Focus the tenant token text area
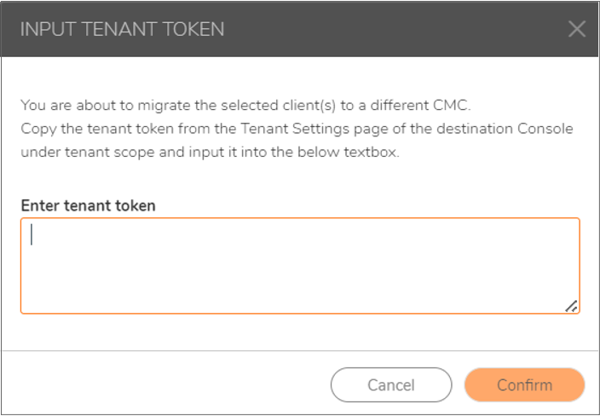600x416 pixels. [x=300, y=266]
